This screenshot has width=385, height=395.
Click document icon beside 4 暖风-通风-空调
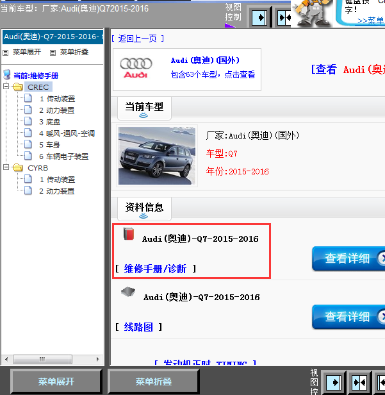point(28,133)
